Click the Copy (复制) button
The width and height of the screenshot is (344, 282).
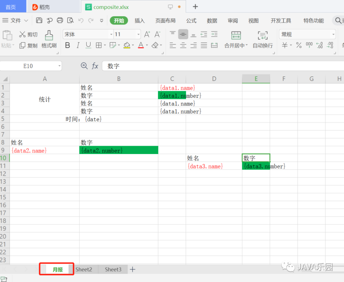28,45
